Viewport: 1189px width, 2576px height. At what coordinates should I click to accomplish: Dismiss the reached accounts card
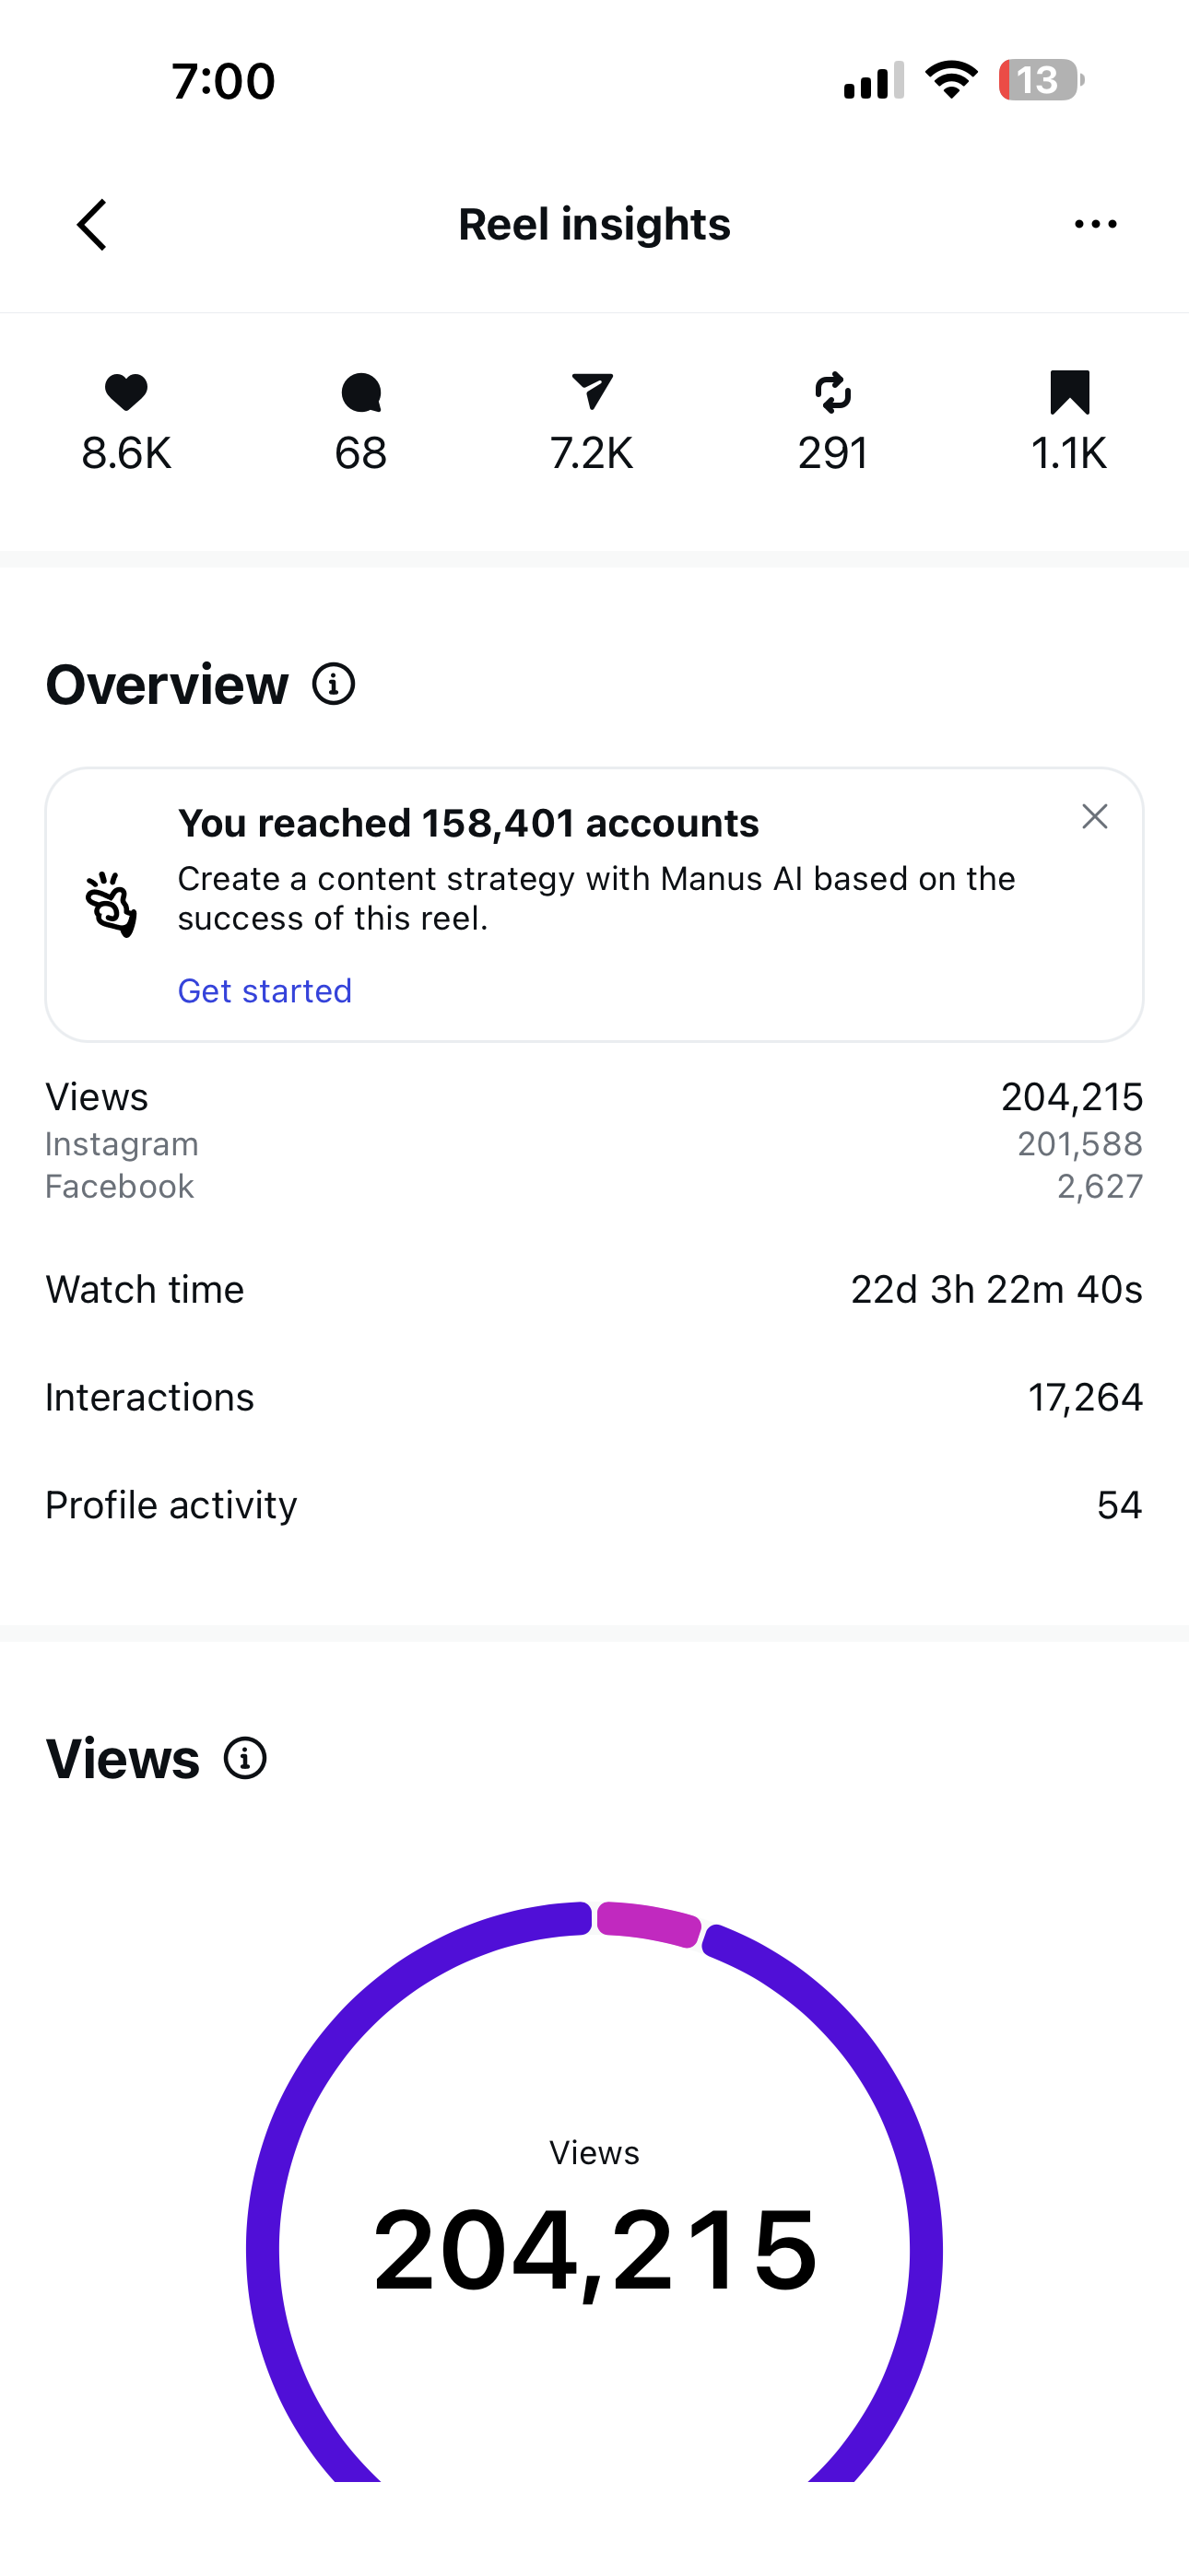click(1095, 817)
